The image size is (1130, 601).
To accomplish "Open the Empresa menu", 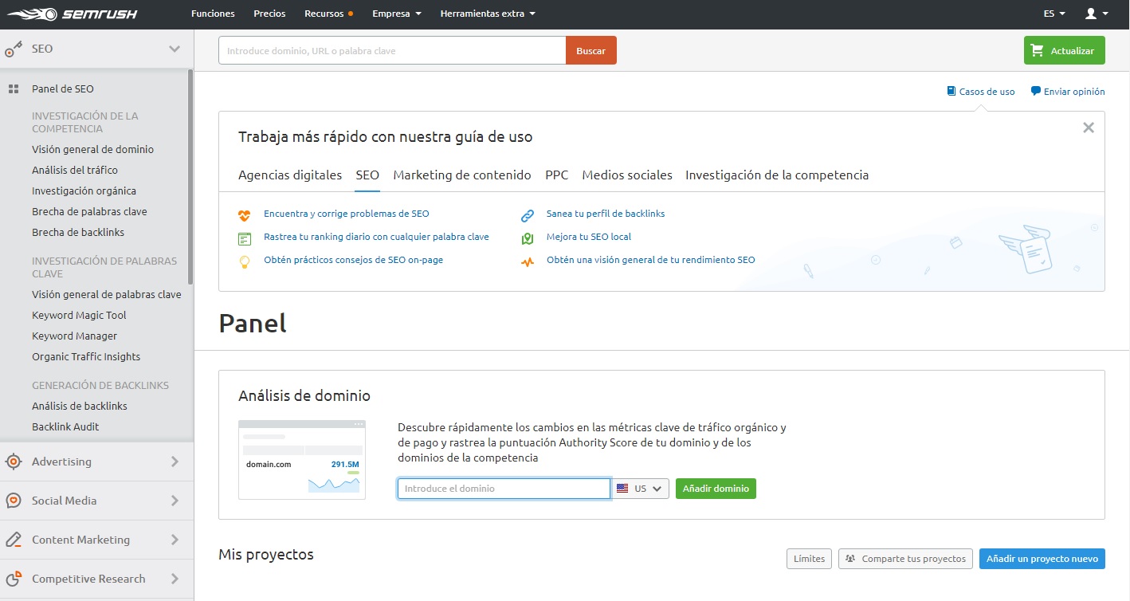I will coord(397,14).
